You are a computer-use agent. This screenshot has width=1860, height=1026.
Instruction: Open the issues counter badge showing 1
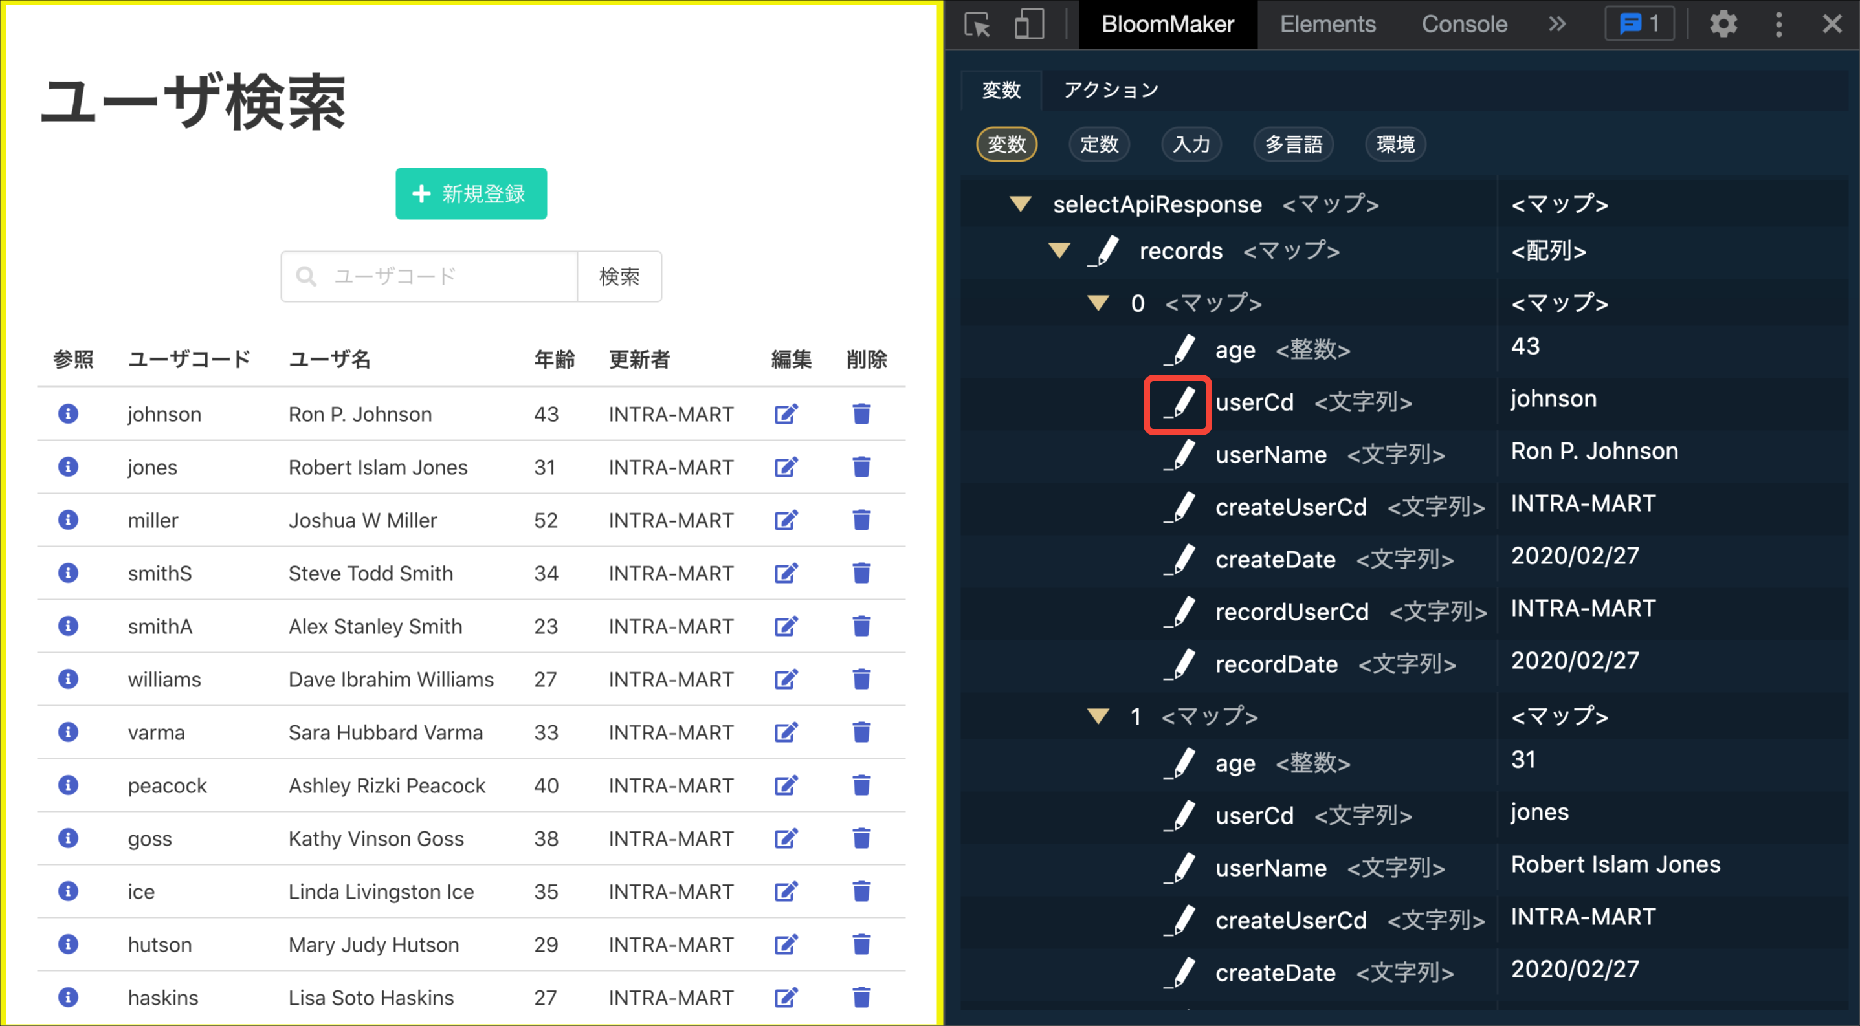pyautogui.click(x=1639, y=25)
